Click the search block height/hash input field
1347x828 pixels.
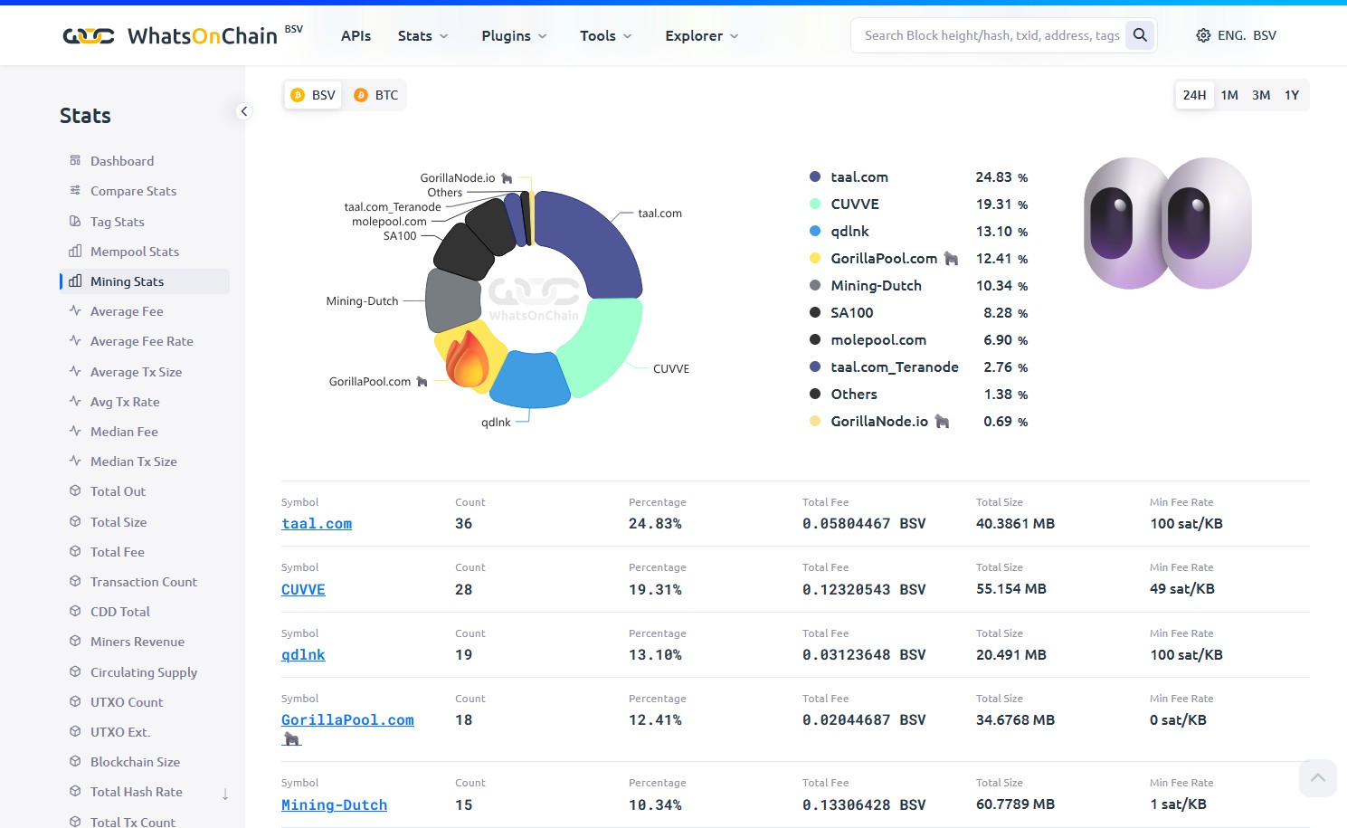991,35
